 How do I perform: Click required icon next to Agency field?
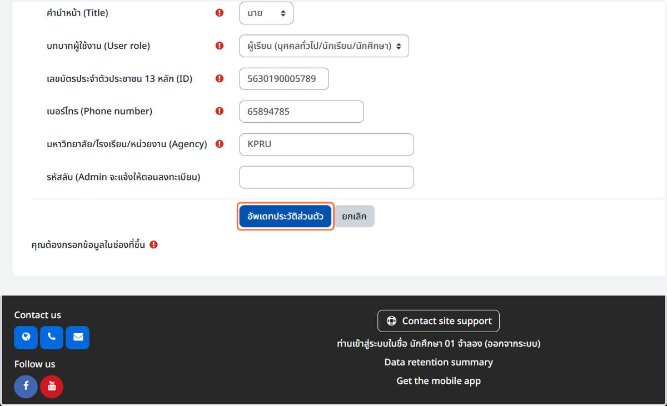click(x=220, y=144)
